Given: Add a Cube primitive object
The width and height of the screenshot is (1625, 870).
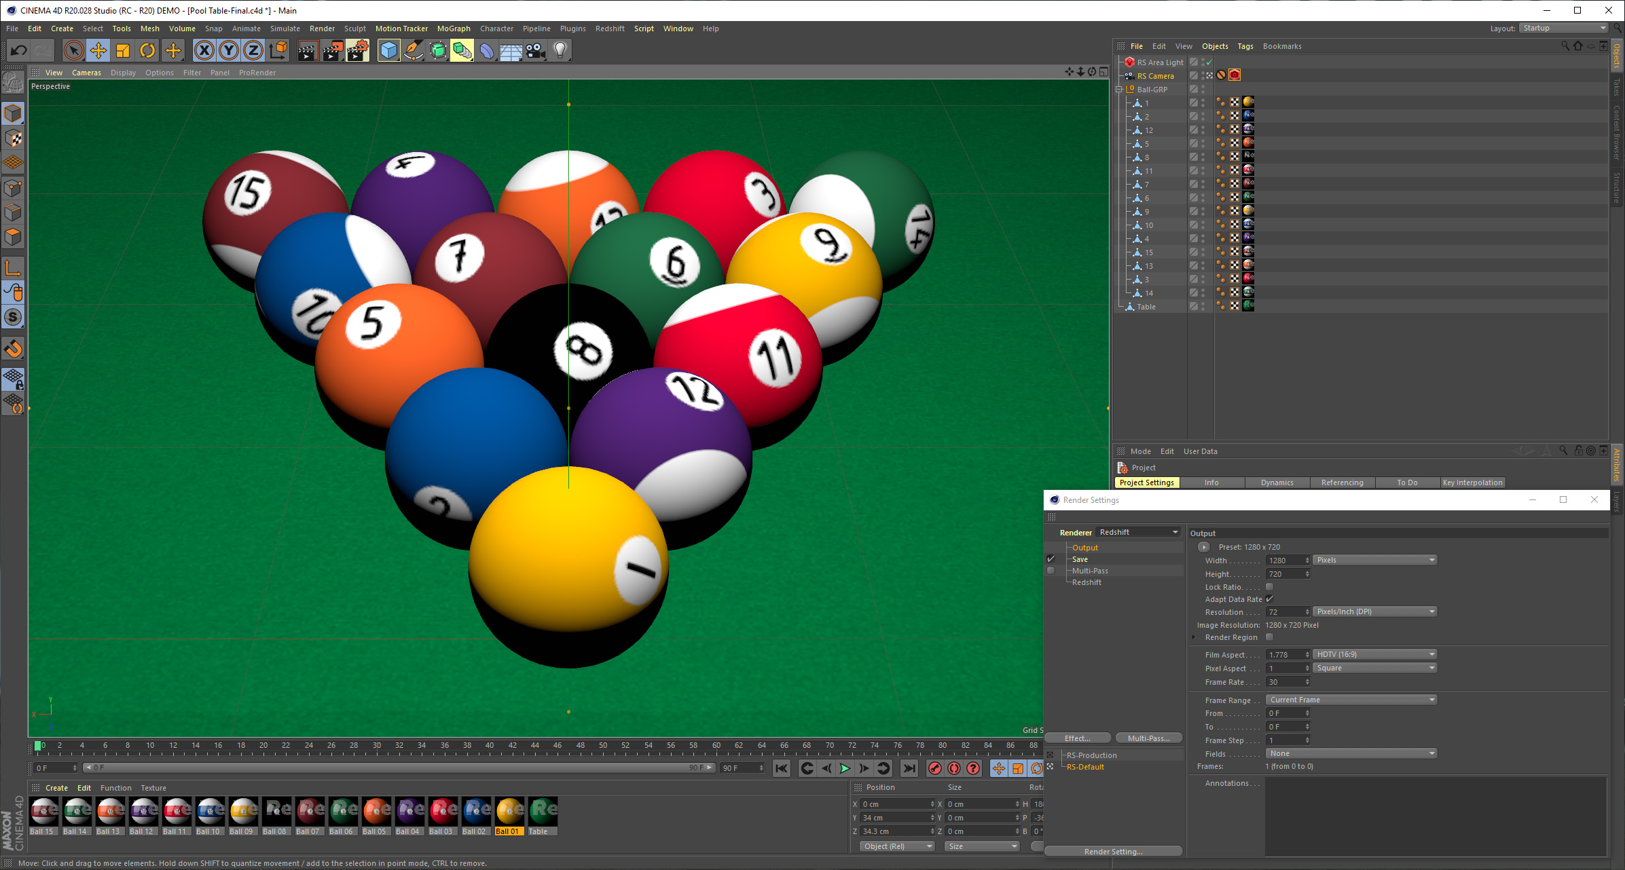Looking at the screenshot, I should [389, 50].
